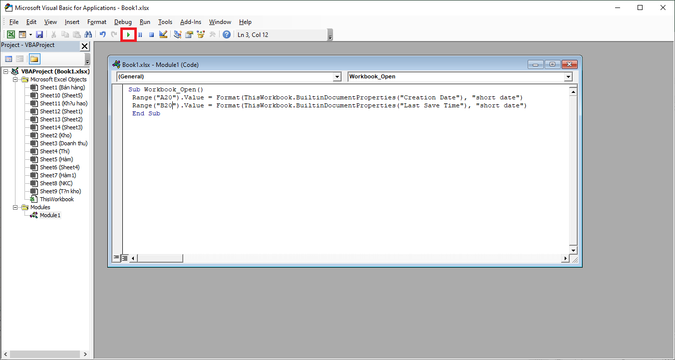Open the Help menu
Image resolution: width=675 pixels, height=360 pixels.
245,22
